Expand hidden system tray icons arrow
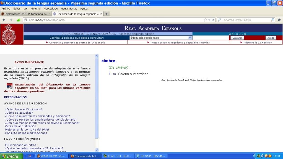The image size is (283, 159). [255, 156]
